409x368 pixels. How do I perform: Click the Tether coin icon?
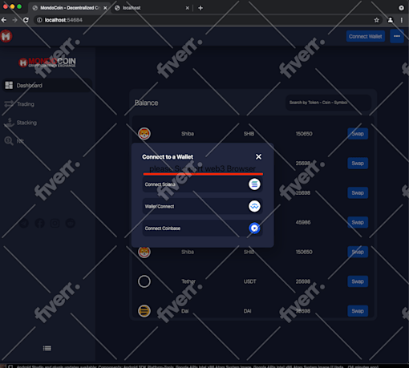tap(144, 281)
